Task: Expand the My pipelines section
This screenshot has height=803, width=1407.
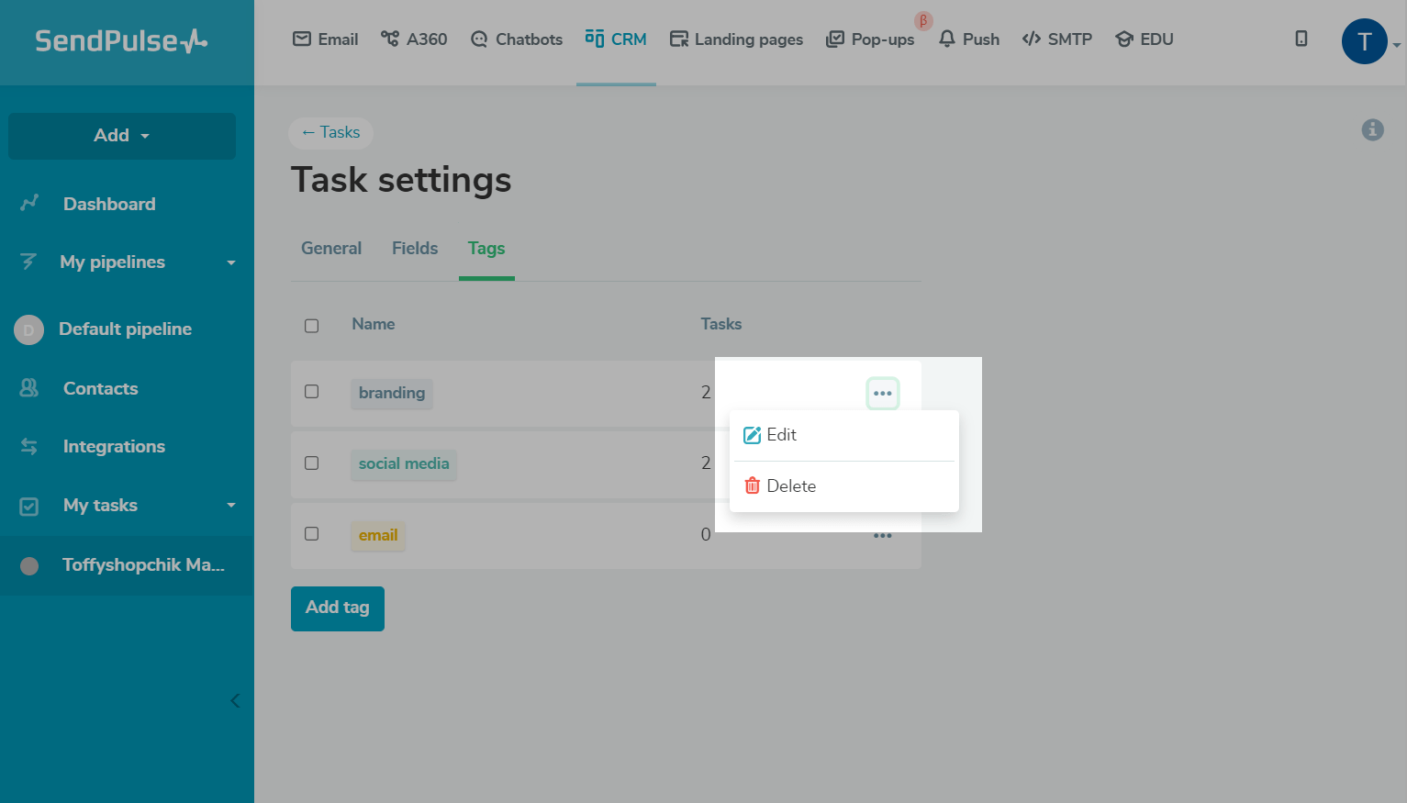Action: (x=231, y=262)
